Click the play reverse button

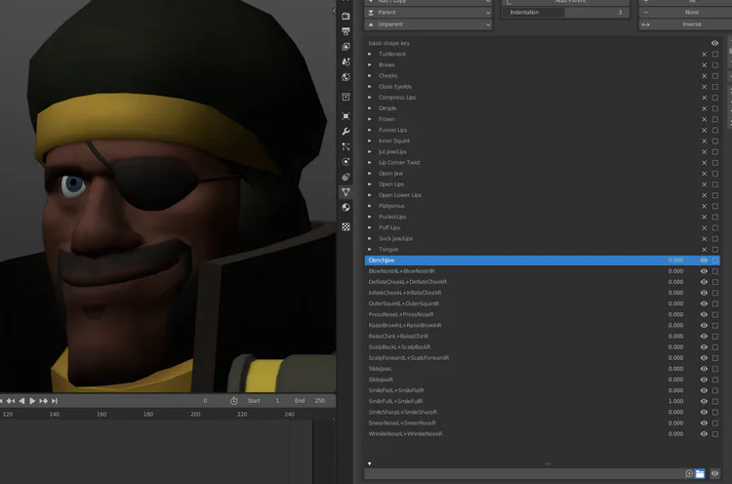pyautogui.click(x=21, y=401)
